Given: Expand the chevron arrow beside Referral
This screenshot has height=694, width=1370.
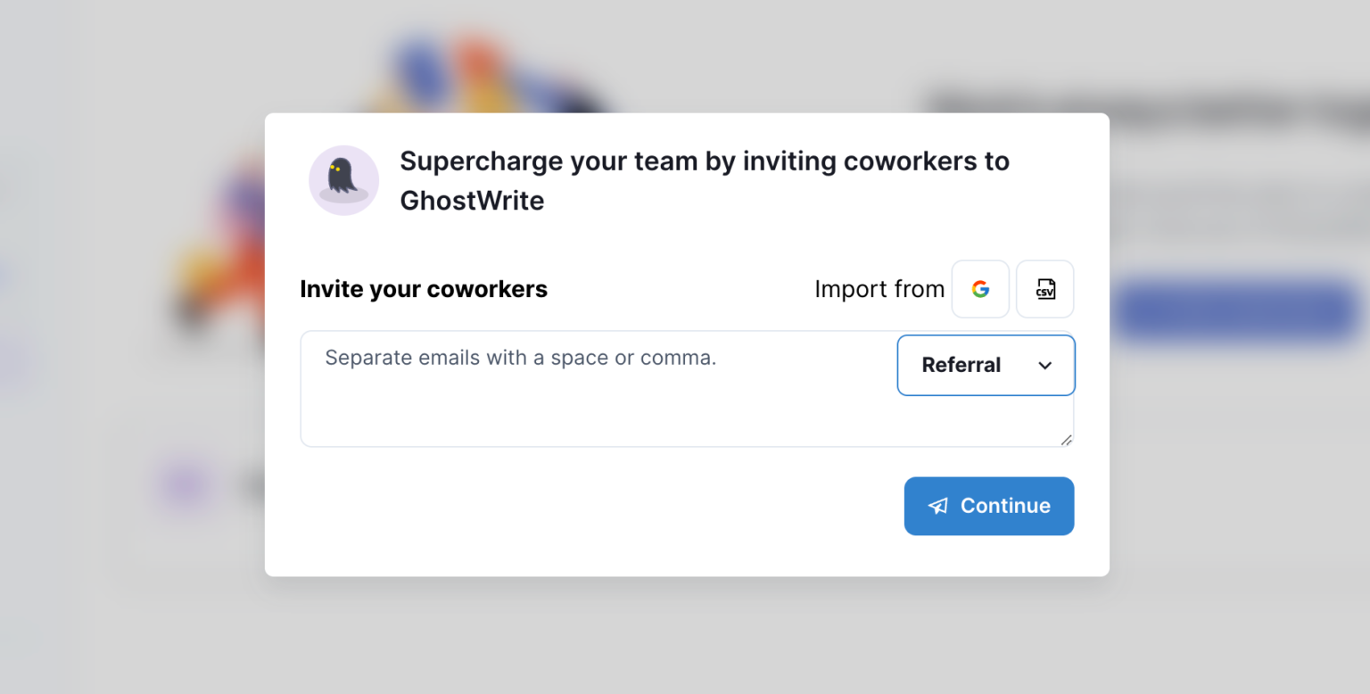Looking at the screenshot, I should coord(1045,365).
